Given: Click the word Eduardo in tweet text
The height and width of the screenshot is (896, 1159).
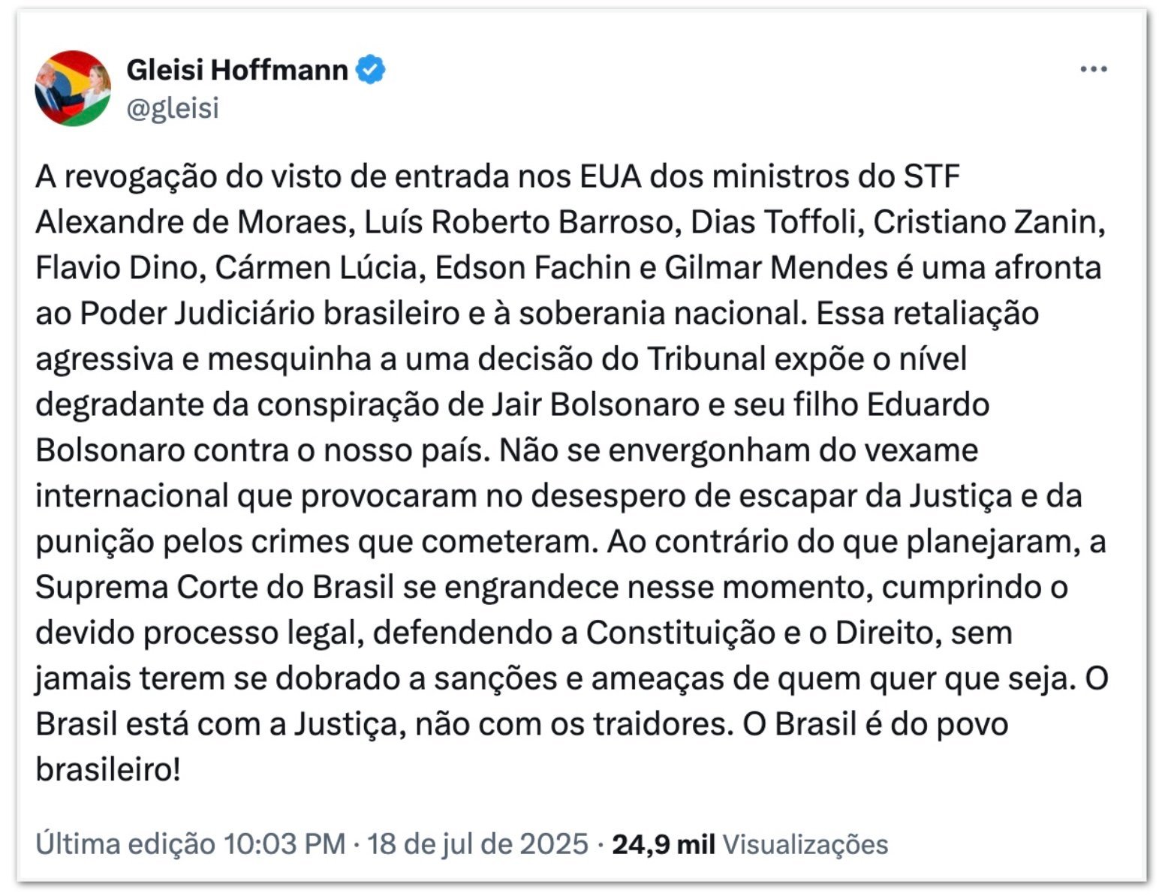Looking at the screenshot, I should pos(929,405).
